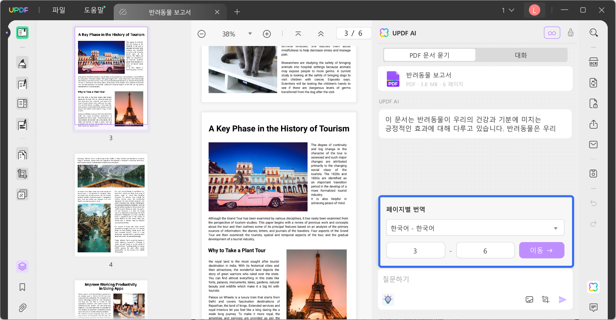Screen dimensions: 616x320
Task: Open the comments panel icon at bottom right
Action: 593,307
